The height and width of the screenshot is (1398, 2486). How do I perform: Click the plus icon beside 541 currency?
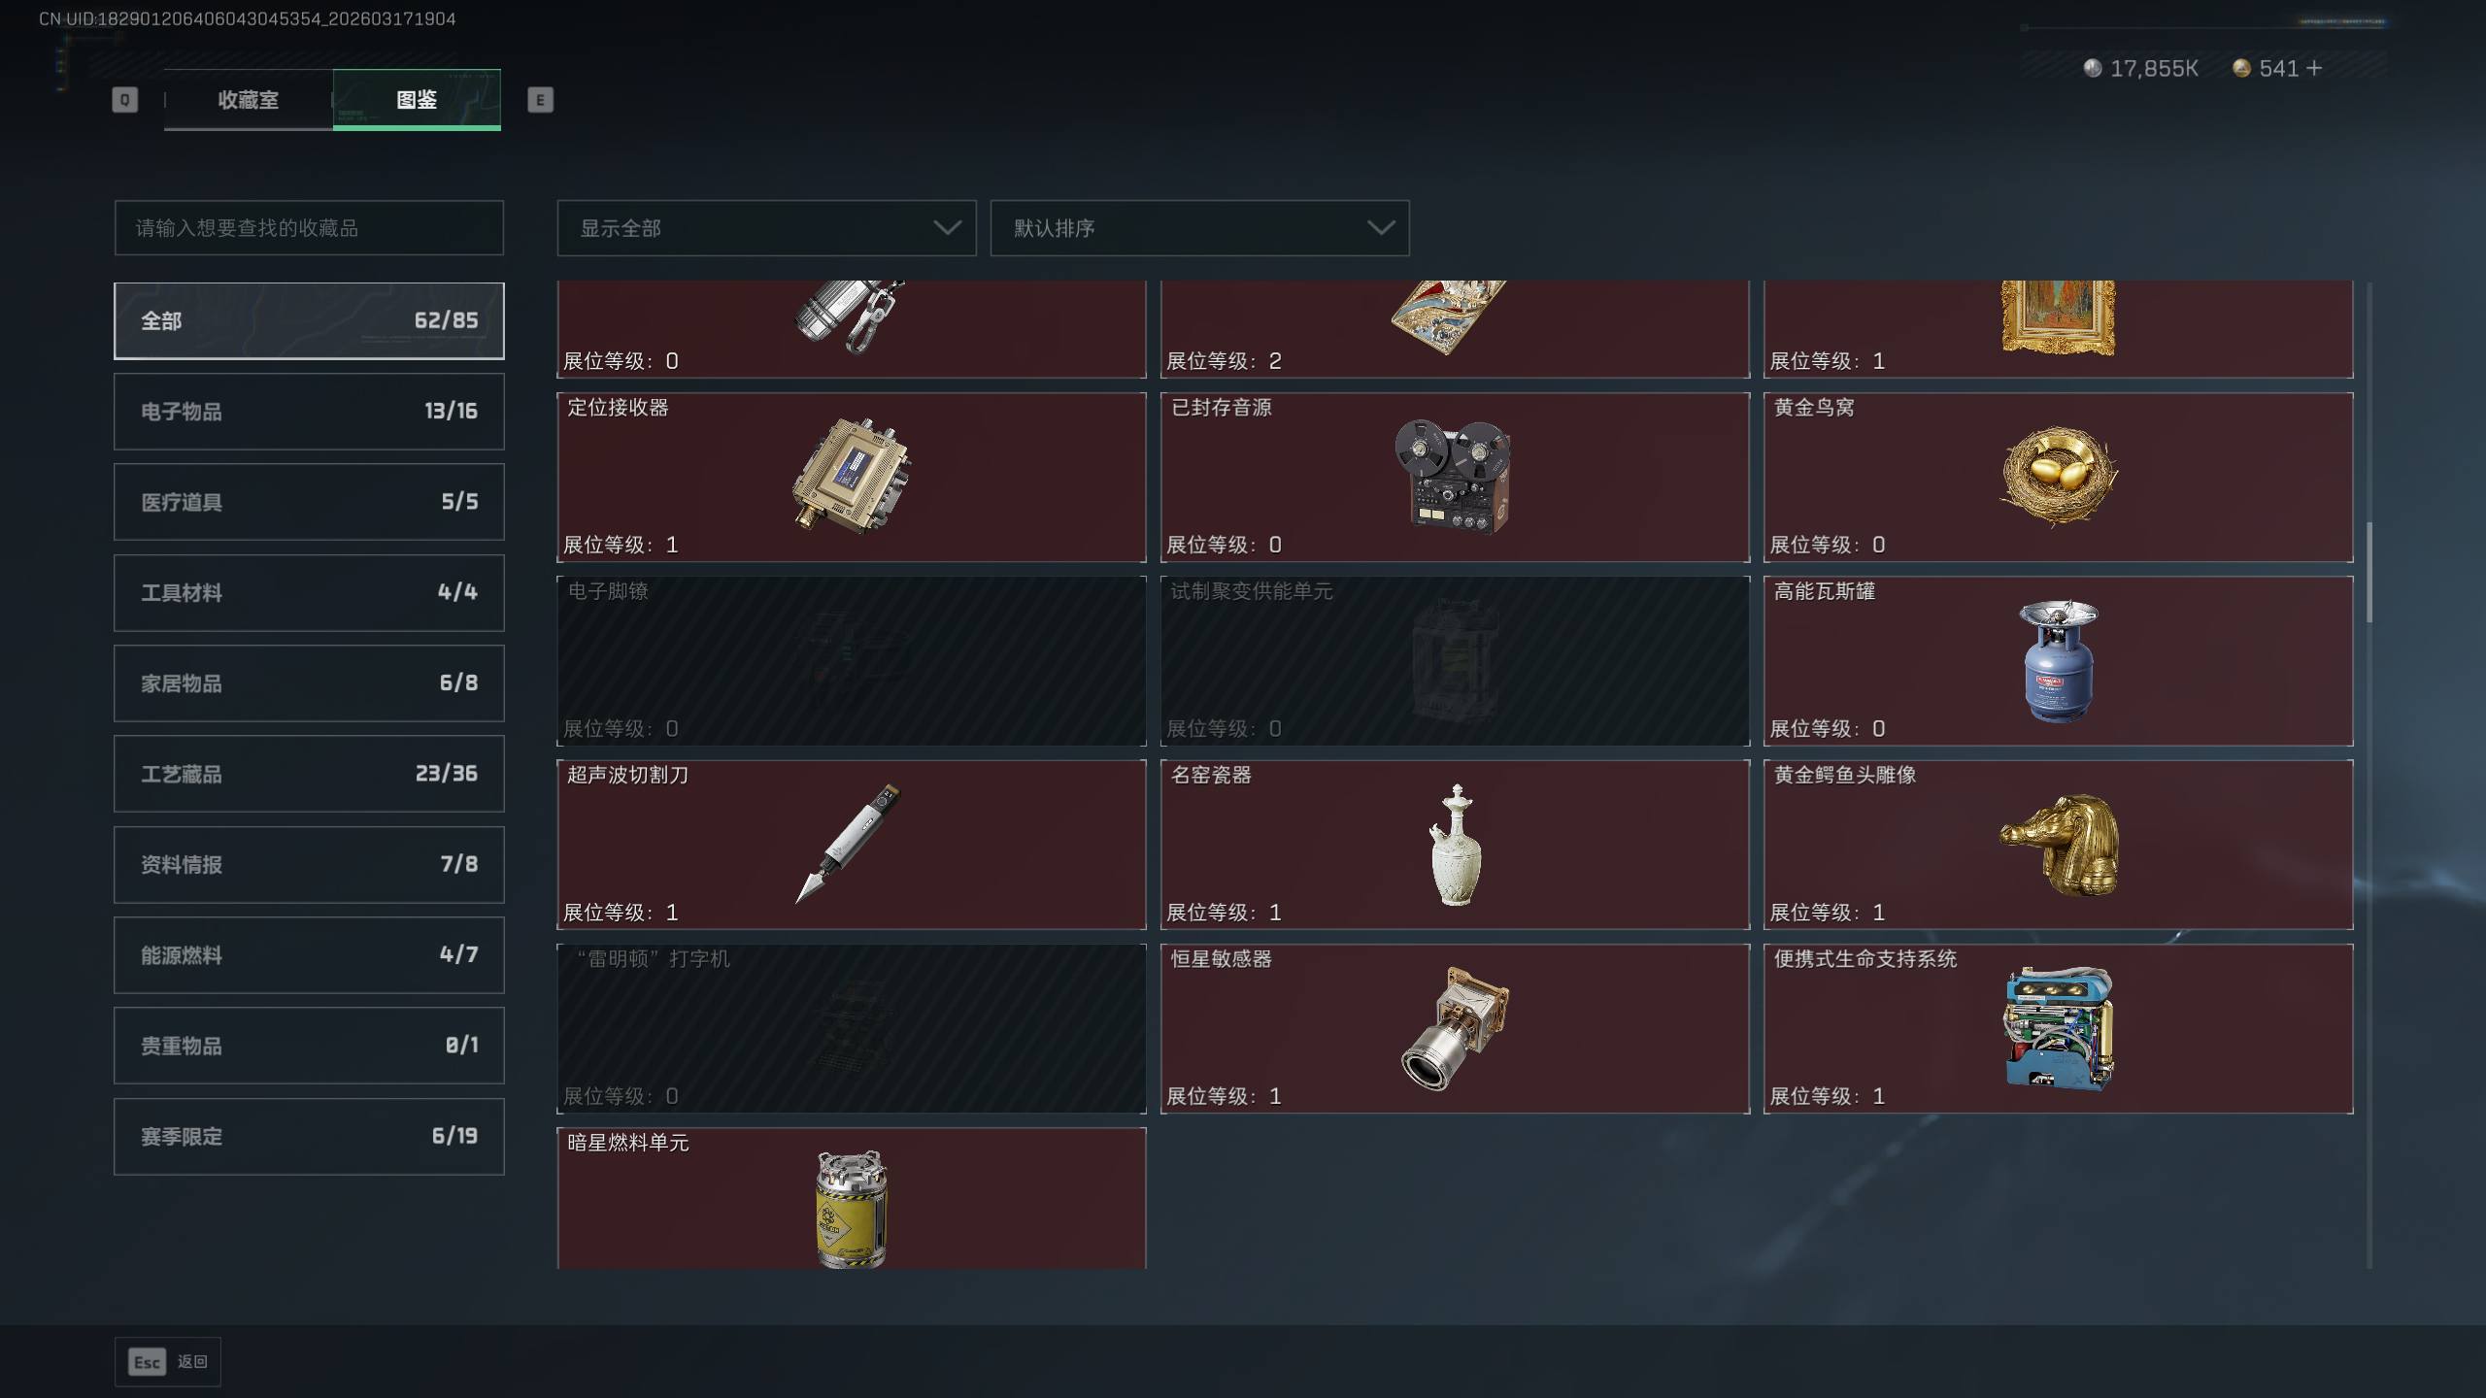point(2313,68)
